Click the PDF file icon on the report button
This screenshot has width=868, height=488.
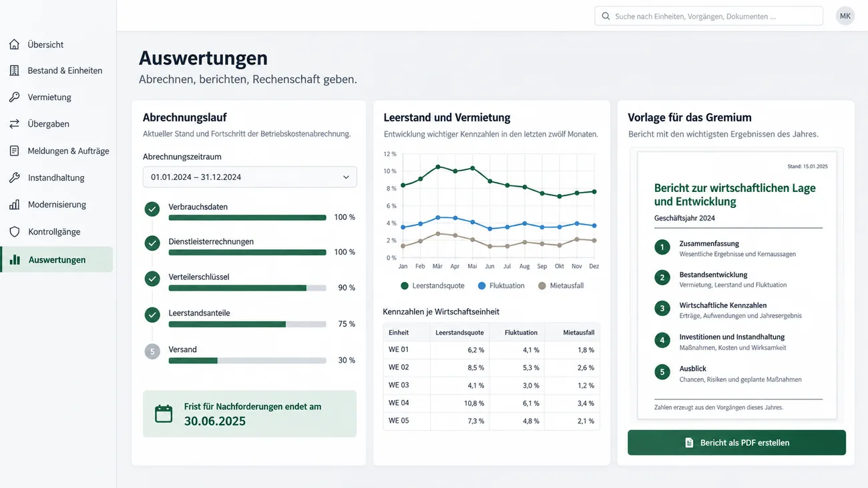[689, 443]
